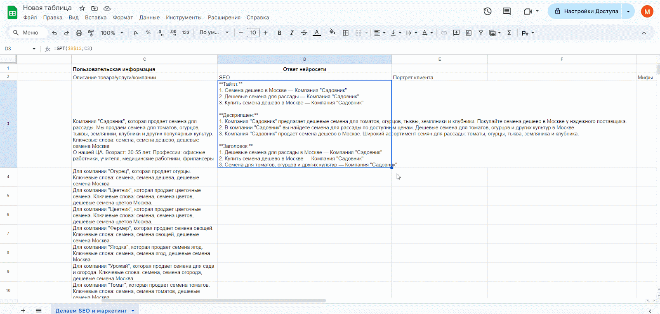
Task: Open number format 123 menu
Action: (186, 33)
